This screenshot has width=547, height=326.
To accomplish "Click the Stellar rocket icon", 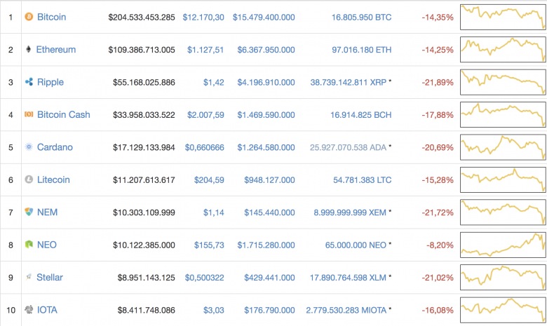I will click(x=29, y=277).
